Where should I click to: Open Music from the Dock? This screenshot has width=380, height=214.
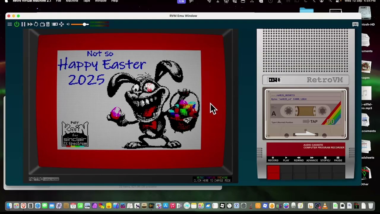pyautogui.click(x=172, y=206)
